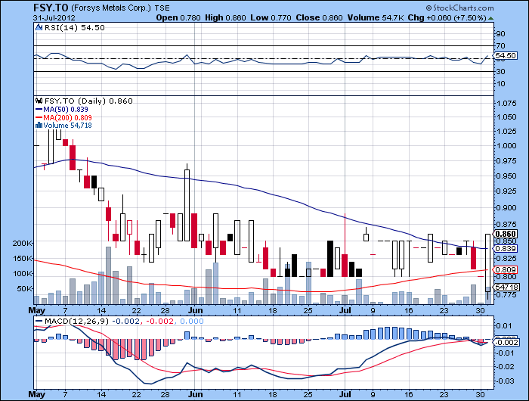Viewport: 529px width, 401px height.
Task: Click the RSI 30 oversold level label
Action: tap(500, 72)
